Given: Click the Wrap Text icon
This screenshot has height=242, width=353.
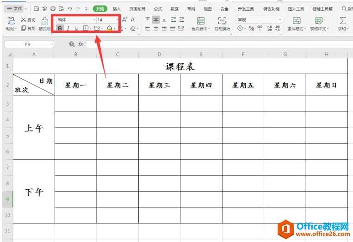Looking at the screenshot, I should pos(222,20).
